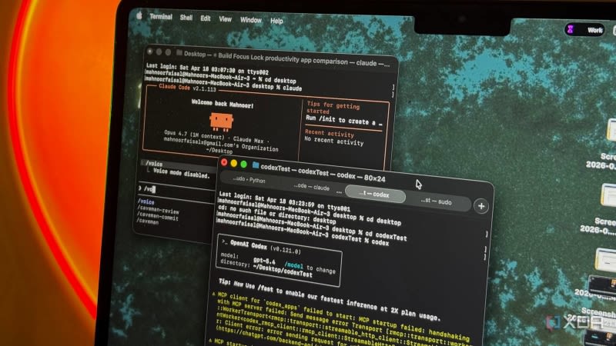The height and width of the screenshot is (346, 616).
Task: Click 'cd: no such file or directory' line
Action: tap(276, 215)
